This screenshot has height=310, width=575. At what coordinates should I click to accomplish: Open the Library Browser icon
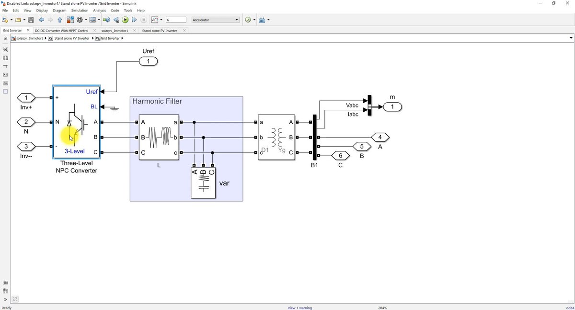pyautogui.click(x=70, y=20)
